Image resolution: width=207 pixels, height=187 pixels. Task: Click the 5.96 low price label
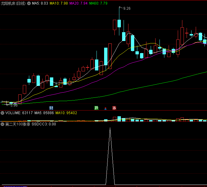14,105
